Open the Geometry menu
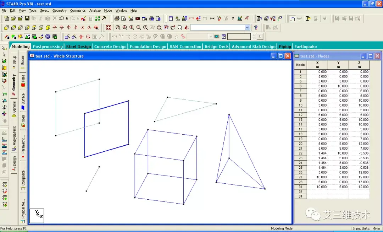This screenshot has height=232, width=383. (59, 11)
